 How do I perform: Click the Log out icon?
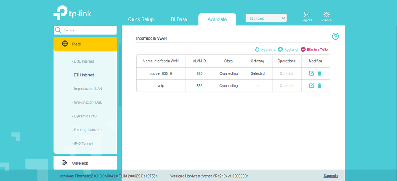click(306, 15)
